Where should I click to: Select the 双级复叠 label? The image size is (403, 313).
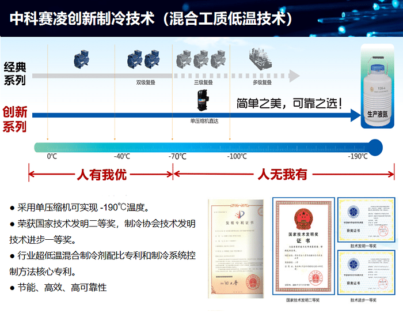pyautogui.click(x=146, y=82)
